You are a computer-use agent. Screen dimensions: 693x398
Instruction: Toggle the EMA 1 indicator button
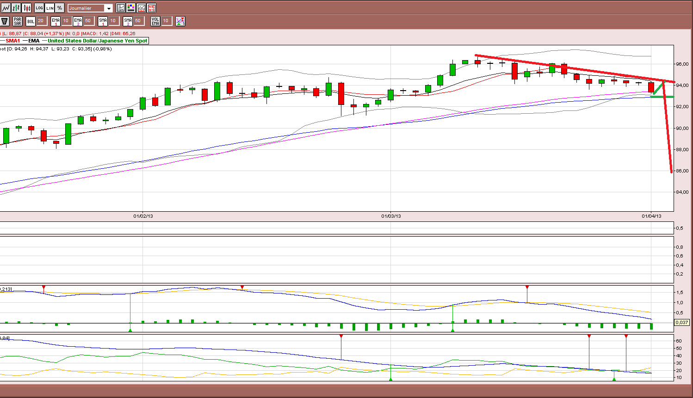[x=56, y=21]
